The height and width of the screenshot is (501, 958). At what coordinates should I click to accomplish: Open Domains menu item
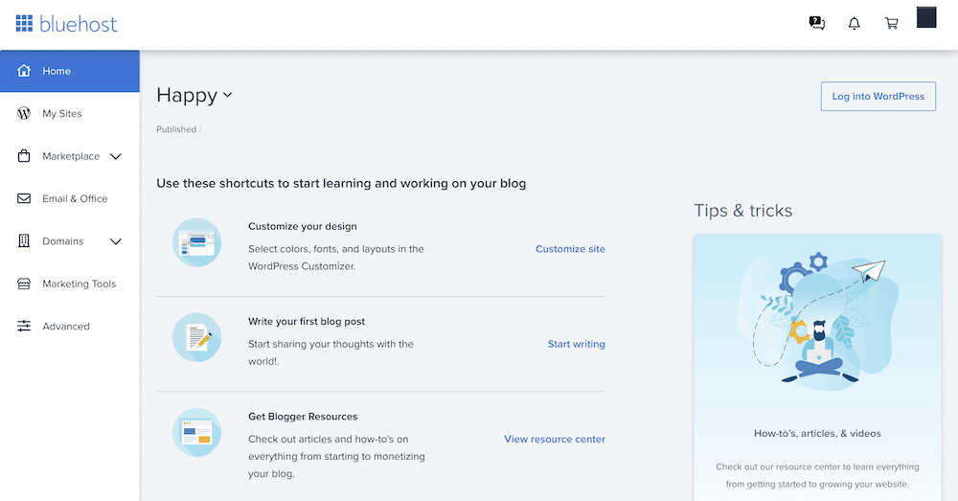click(x=70, y=241)
